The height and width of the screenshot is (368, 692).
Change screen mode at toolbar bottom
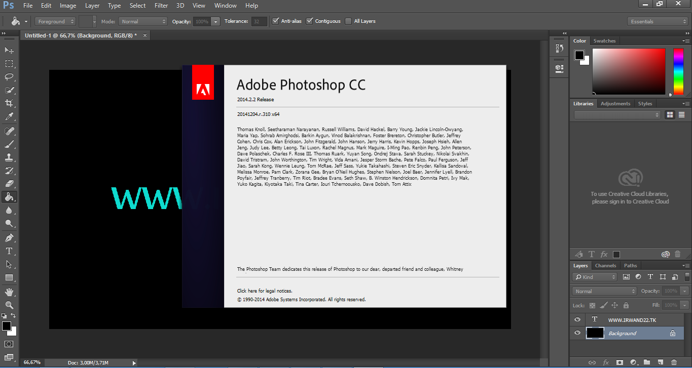click(x=9, y=357)
